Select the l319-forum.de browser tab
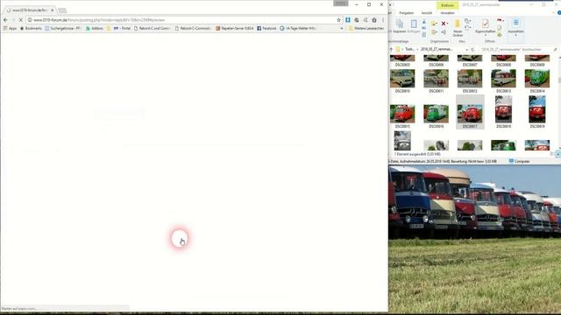Image resolution: width=561 pixels, height=315 pixels. pyautogui.click(x=29, y=10)
